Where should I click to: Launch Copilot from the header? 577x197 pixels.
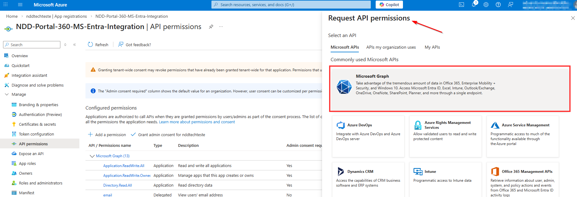389,5
